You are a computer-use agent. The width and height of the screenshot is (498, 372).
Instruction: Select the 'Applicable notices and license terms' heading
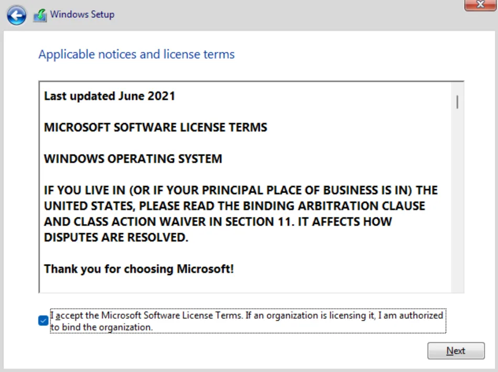[136, 54]
